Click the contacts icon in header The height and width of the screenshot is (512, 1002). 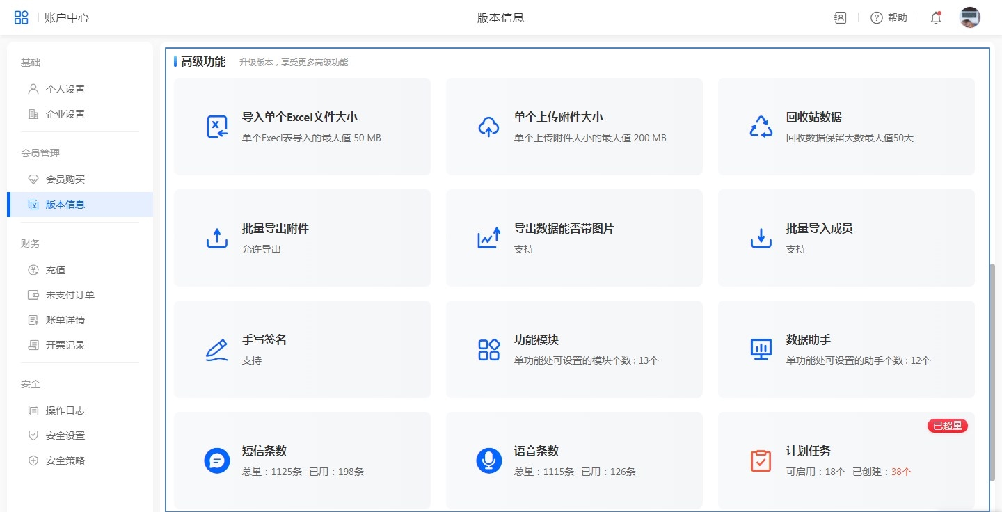click(840, 18)
